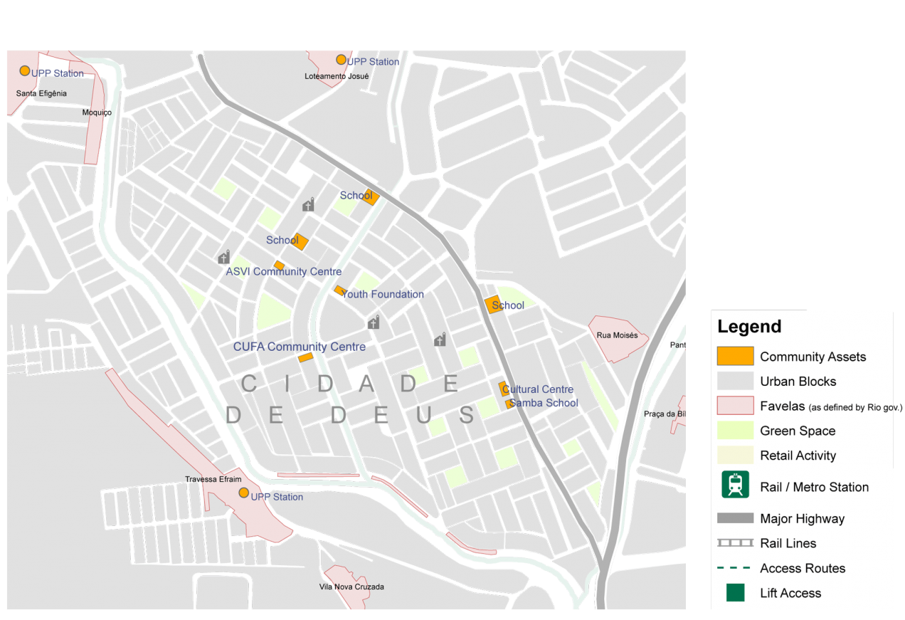This screenshot has width=905, height=620.
Task: Click the orange Youth Foundation building marker
Action: pos(339,290)
